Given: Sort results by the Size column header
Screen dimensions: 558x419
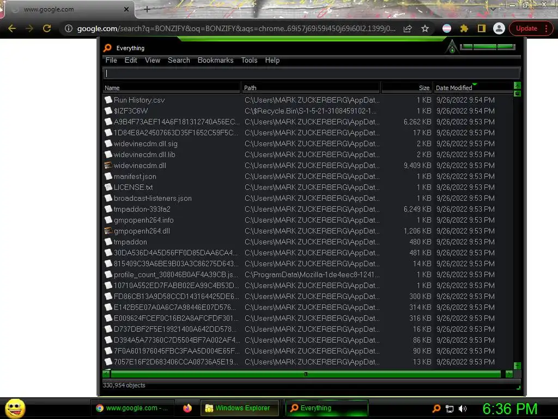Looking at the screenshot, I should (x=407, y=88).
